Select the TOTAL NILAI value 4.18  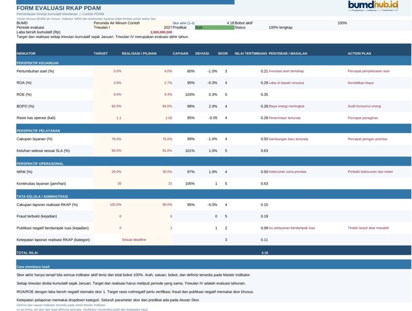(x=265, y=253)
